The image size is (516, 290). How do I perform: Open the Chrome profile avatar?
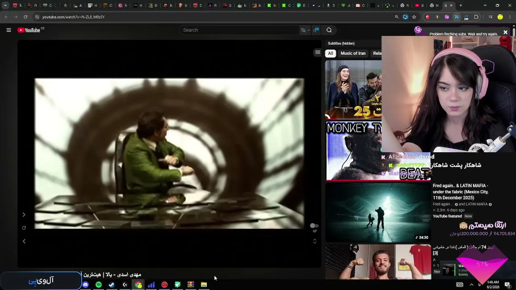500,17
